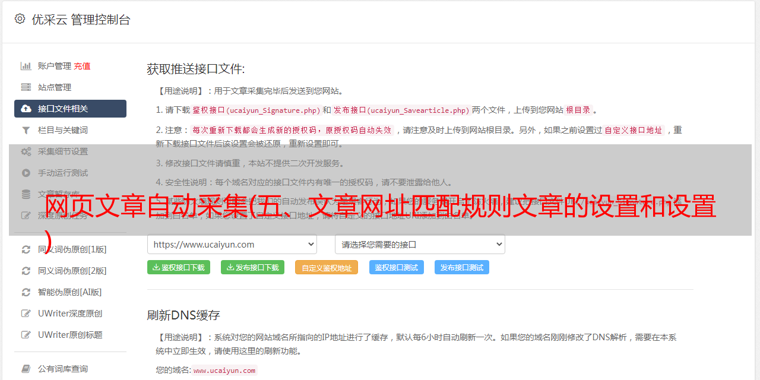Click the 发布接口(ucaiyun_Savearticle.php) code text
Viewport: 760px width, 380px height.
[401, 110]
